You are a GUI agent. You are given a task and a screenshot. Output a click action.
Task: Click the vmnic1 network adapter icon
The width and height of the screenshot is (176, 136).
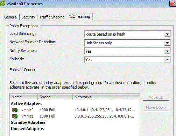pyautogui.click(x=15, y=116)
